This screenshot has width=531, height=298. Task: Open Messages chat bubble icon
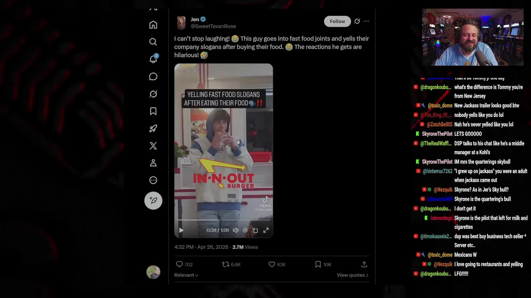[153, 77]
